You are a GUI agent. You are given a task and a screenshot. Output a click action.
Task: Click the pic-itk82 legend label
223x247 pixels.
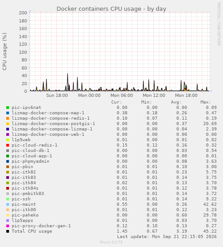click(24, 172)
